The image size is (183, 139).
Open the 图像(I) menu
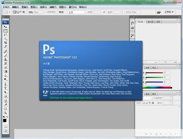(x=25, y=7)
